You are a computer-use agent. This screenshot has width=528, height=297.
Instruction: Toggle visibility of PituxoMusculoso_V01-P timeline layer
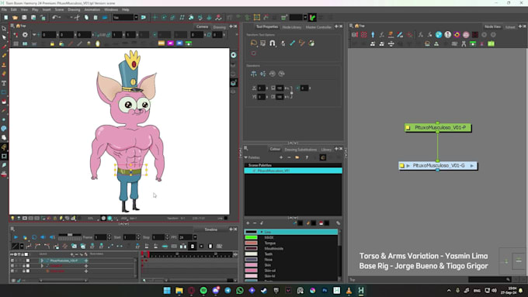(x=12, y=261)
